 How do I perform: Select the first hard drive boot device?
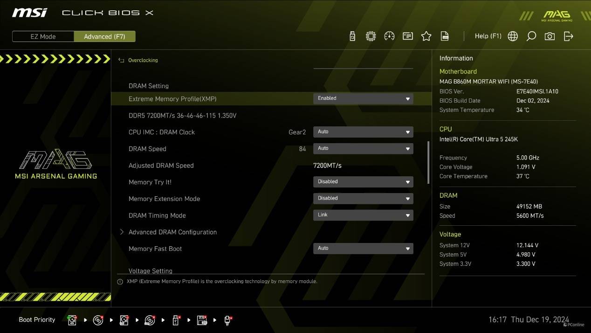pos(72,320)
